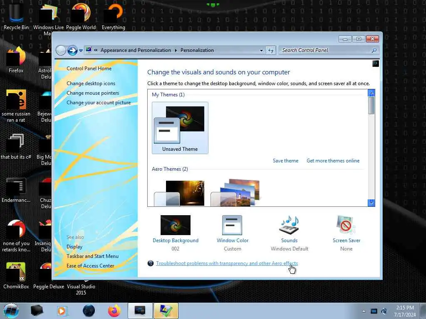Click the Appearance and Personalization breadcrumb
The width and height of the screenshot is (426, 319).
pyautogui.click(x=136, y=50)
